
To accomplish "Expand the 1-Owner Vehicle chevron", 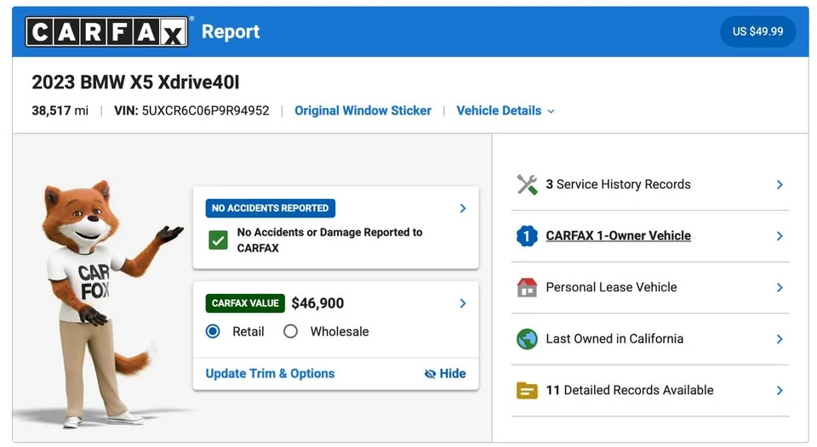I will pos(780,236).
